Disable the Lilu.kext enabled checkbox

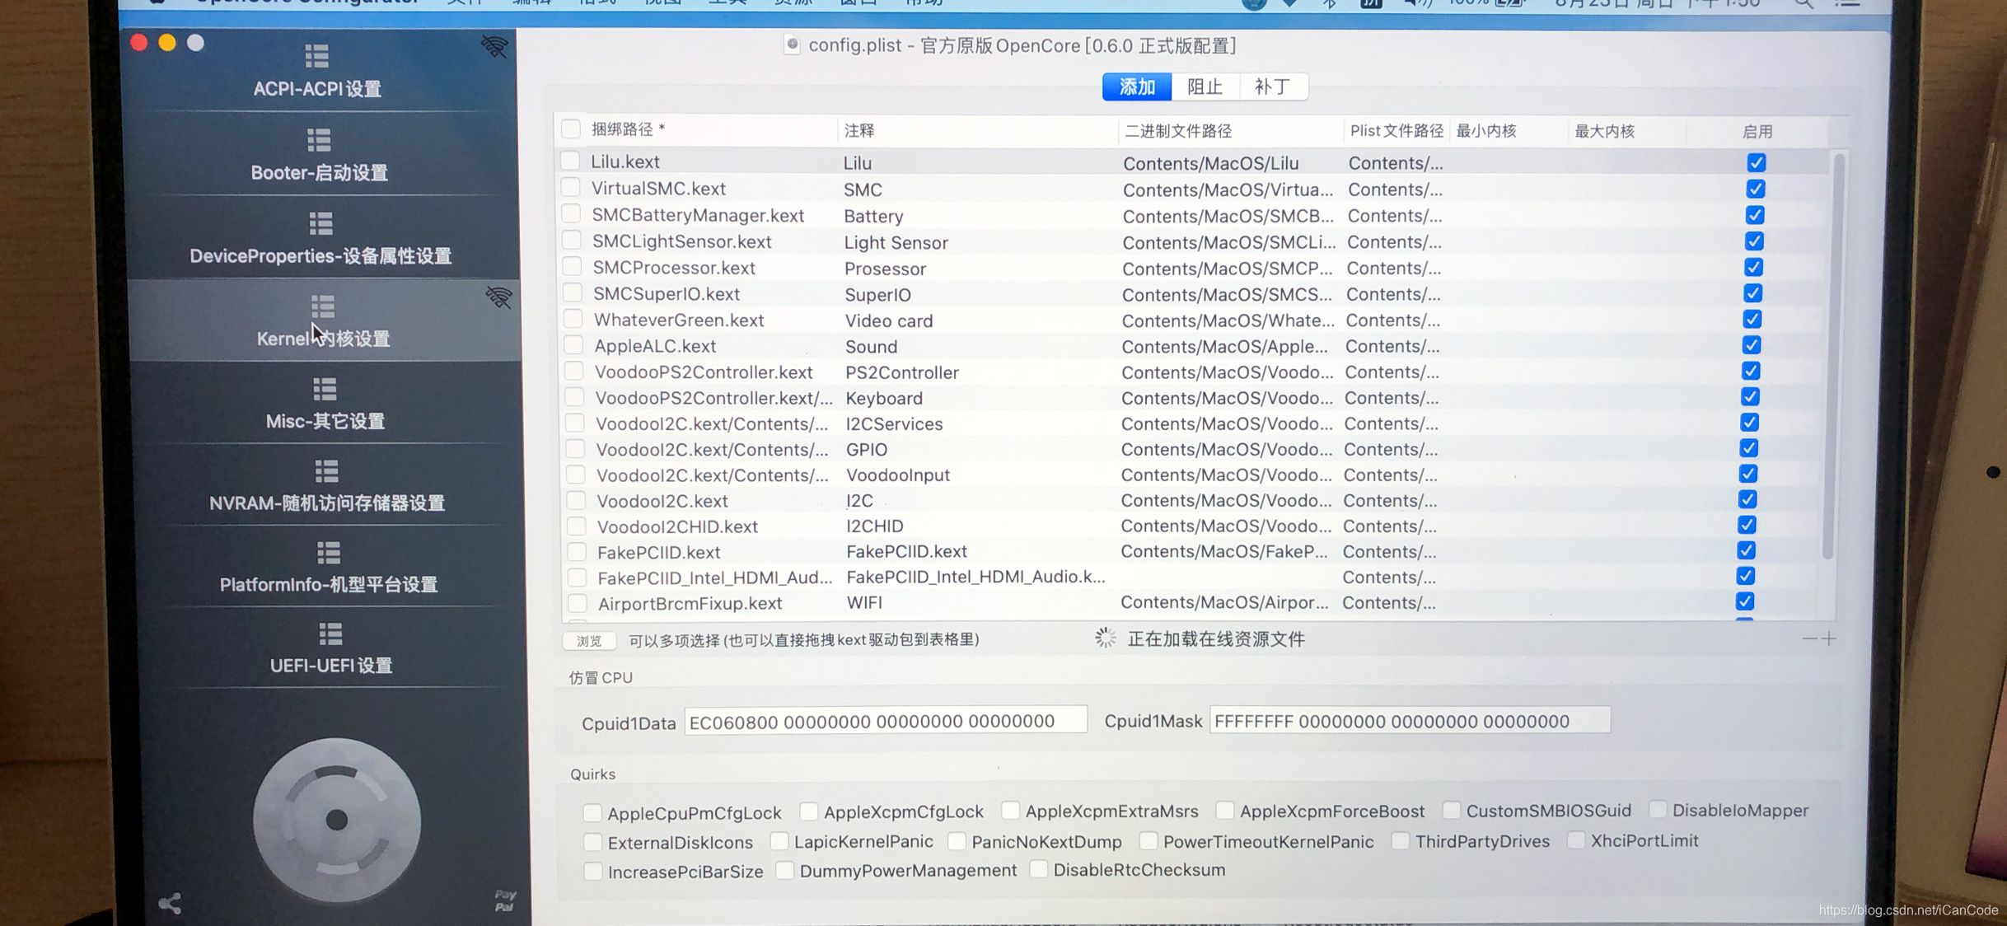coord(1756,163)
